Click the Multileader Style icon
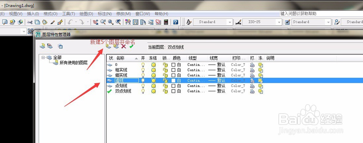The height and width of the screenshot is (143, 363). 337,22
